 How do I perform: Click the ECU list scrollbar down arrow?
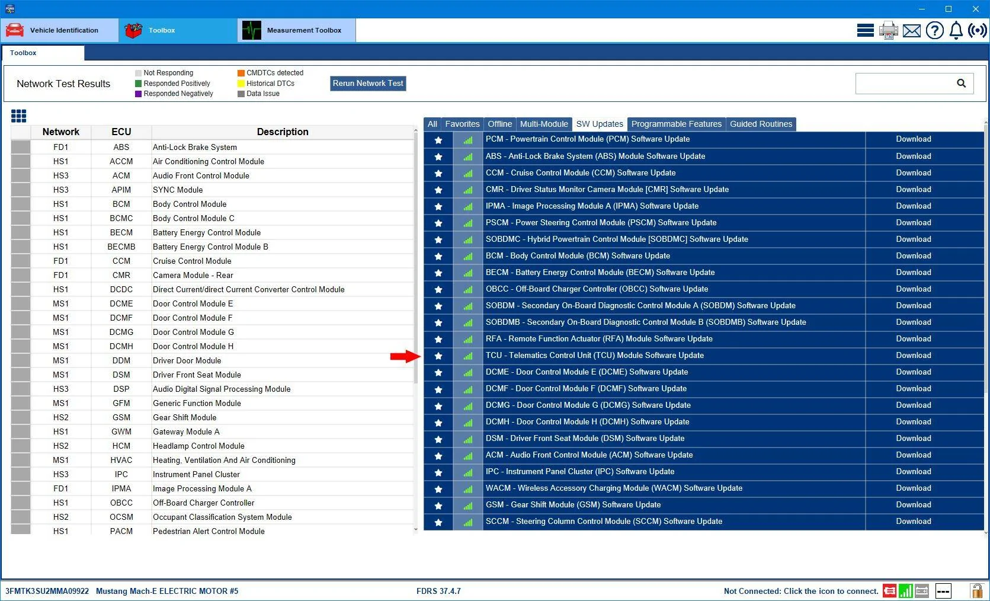coord(415,529)
